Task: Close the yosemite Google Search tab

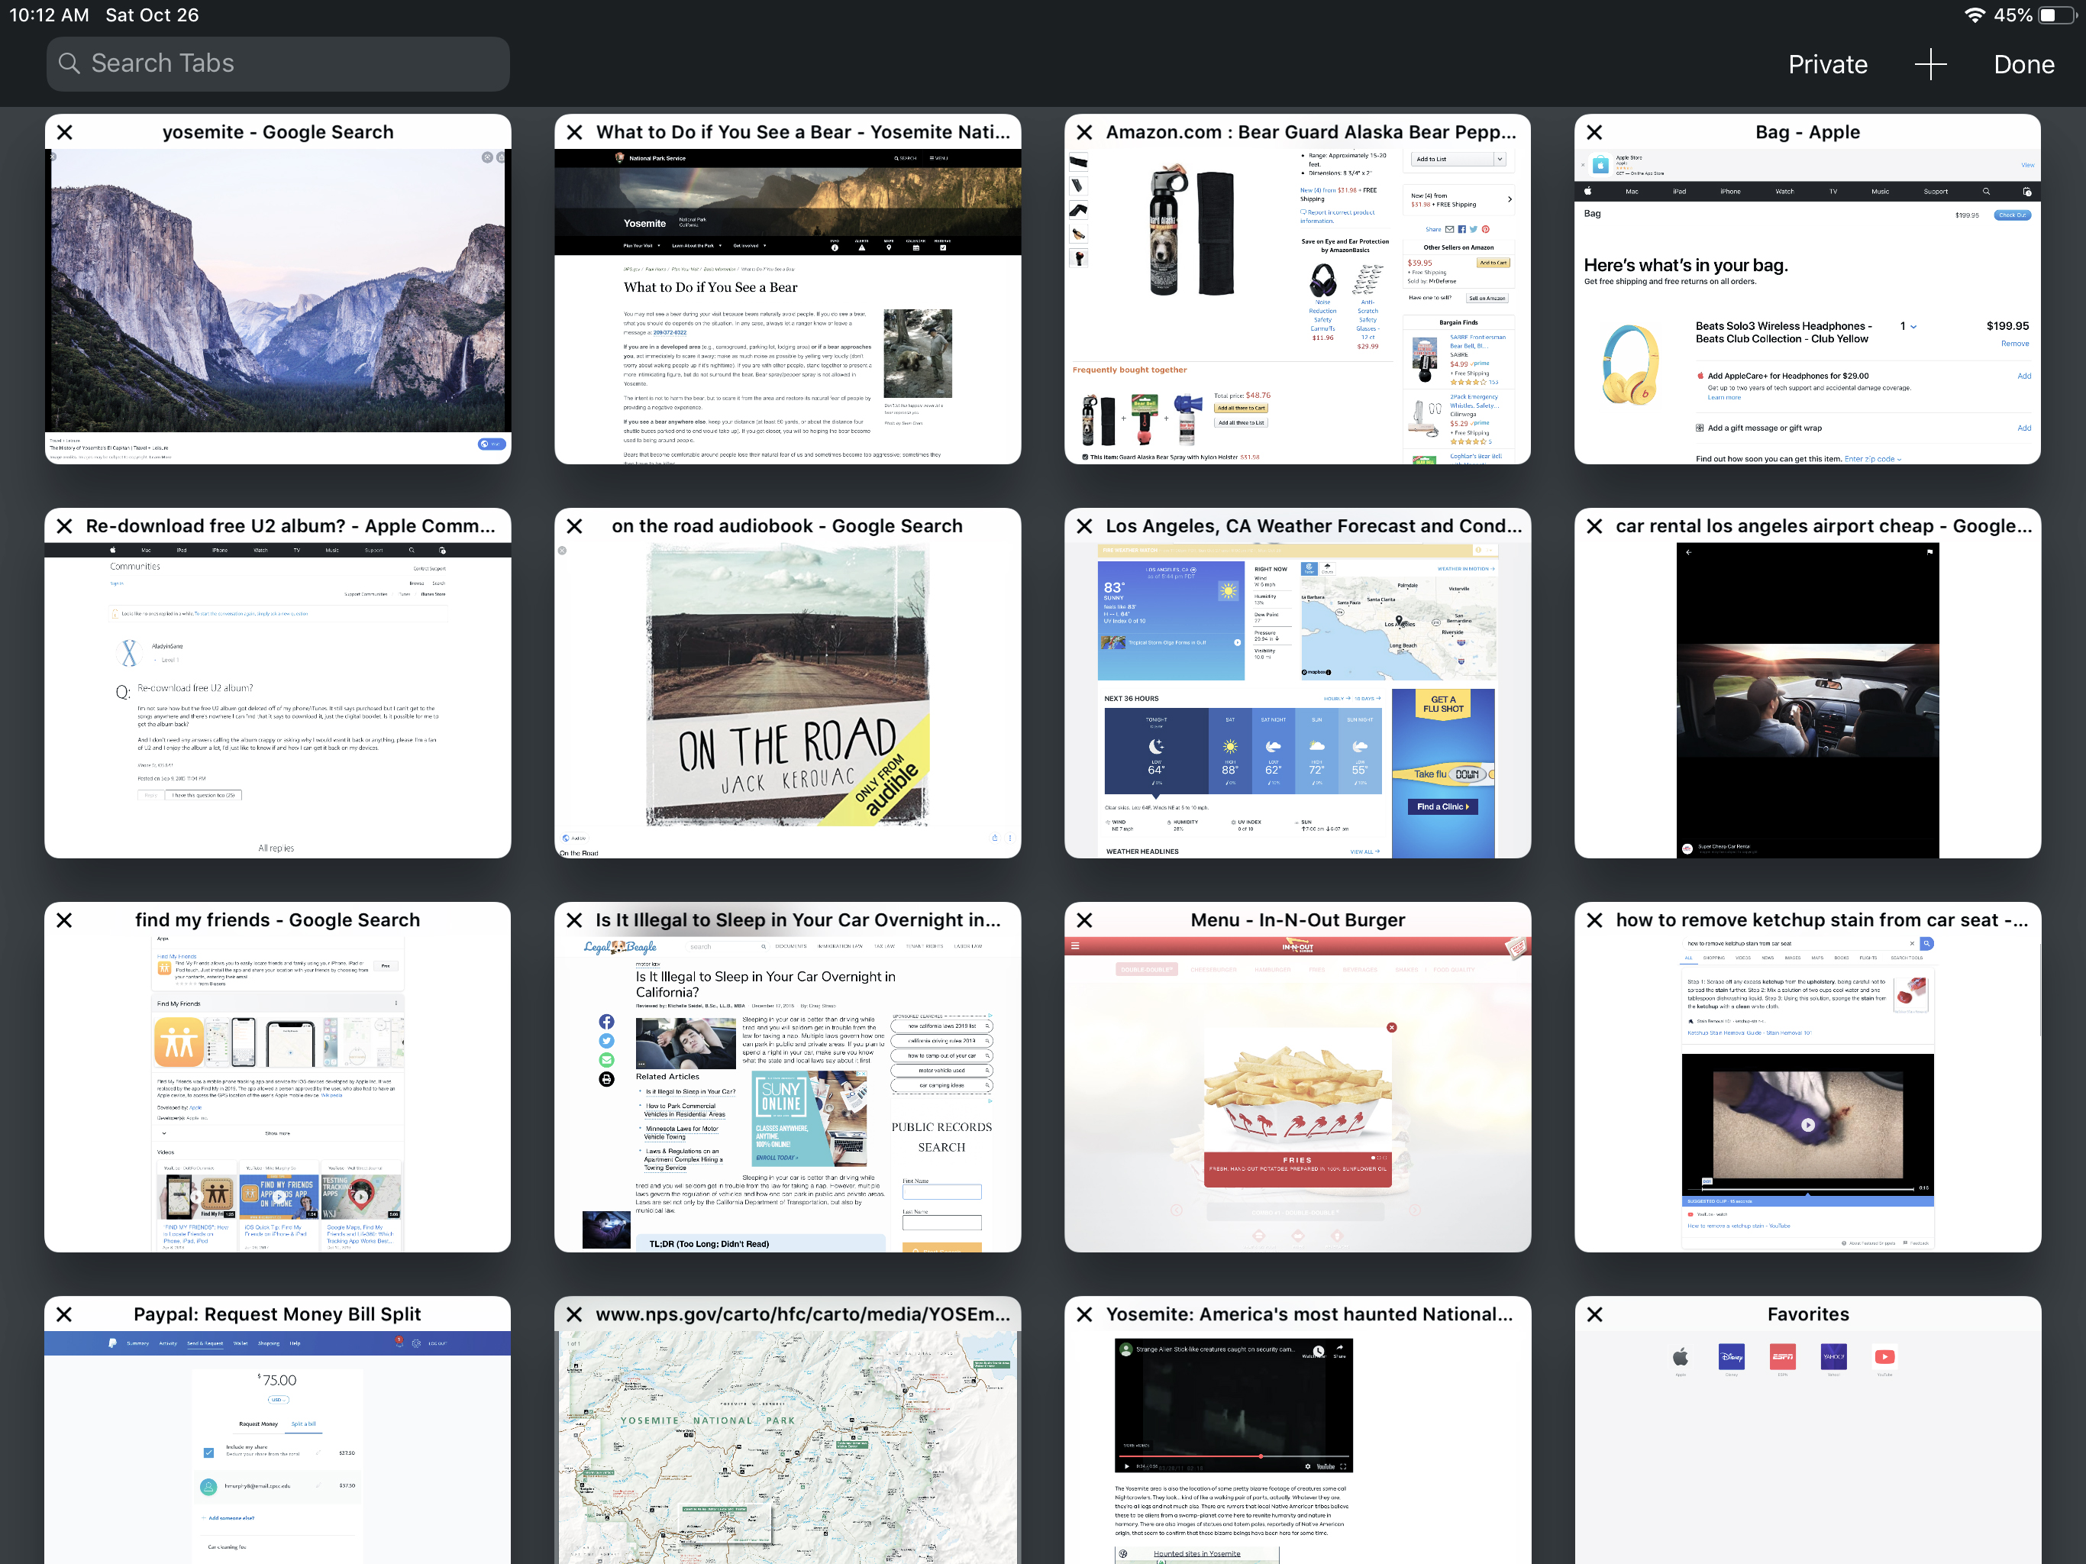Action: [65, 132]
